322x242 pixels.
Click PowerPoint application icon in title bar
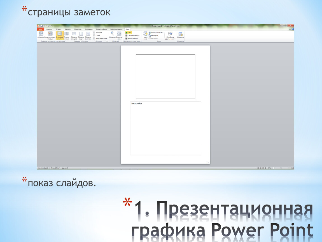coord(38,26)
